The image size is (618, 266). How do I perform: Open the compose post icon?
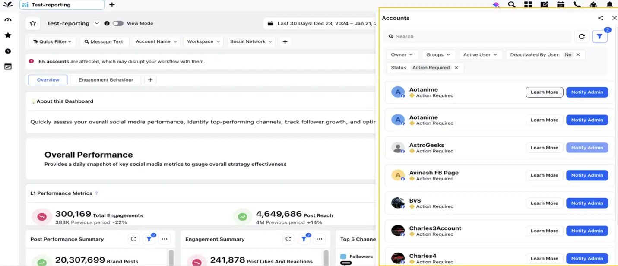544,5
